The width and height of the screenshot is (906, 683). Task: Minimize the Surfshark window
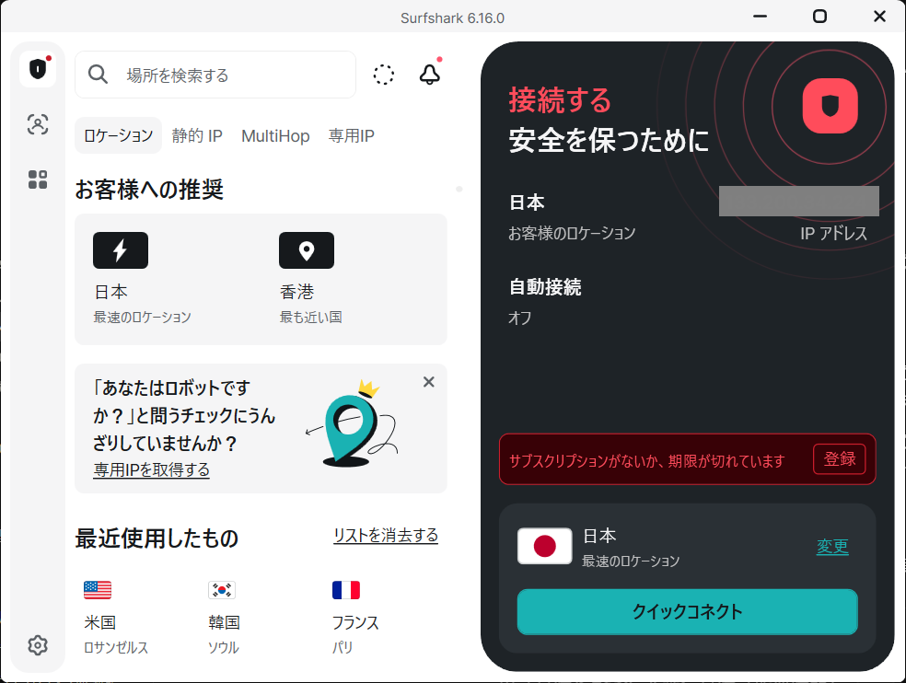761,17
